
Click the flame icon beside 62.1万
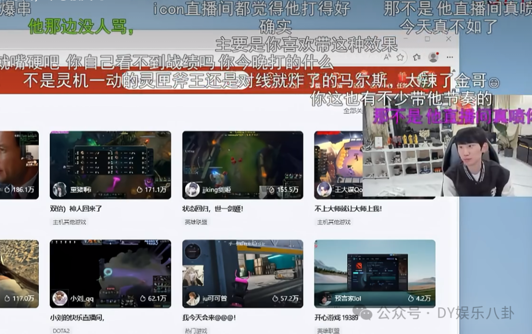click(143, 299)
